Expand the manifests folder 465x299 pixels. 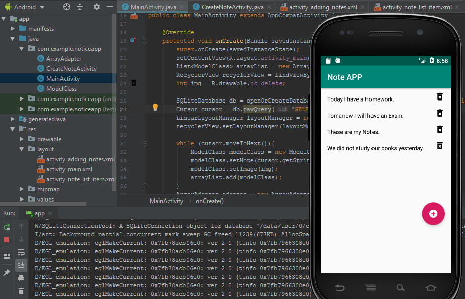[13, 29]
